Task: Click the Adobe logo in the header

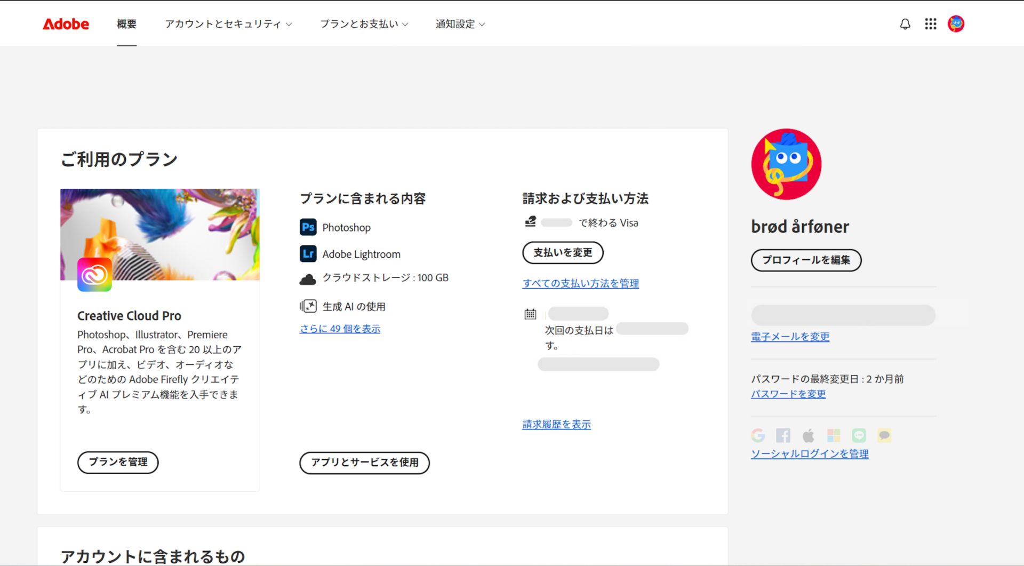Action: click(66, 23)
